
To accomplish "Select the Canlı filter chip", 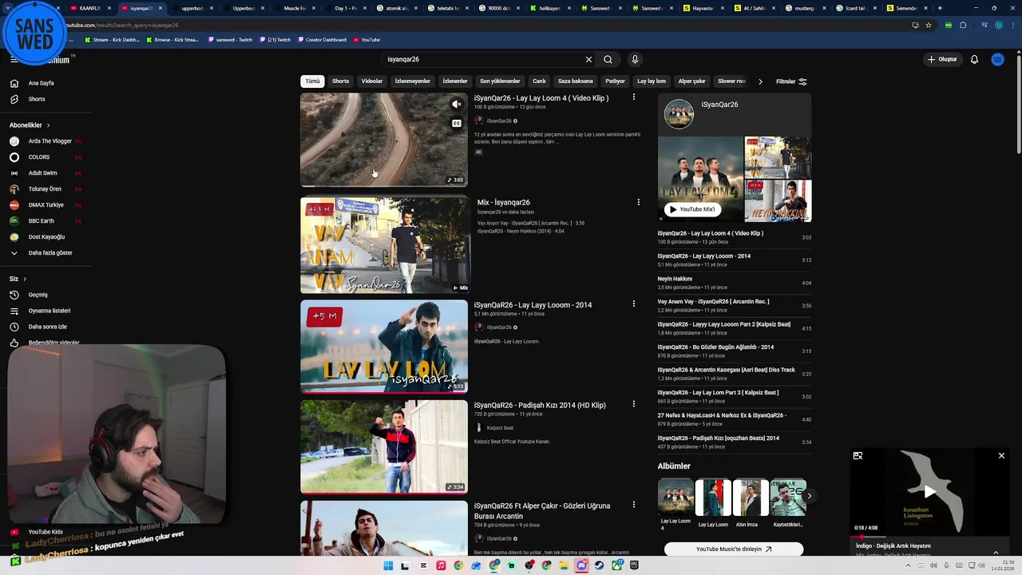I will coord(539,81).
